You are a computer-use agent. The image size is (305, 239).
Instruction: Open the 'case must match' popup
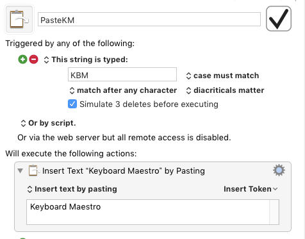click(222, 76)
